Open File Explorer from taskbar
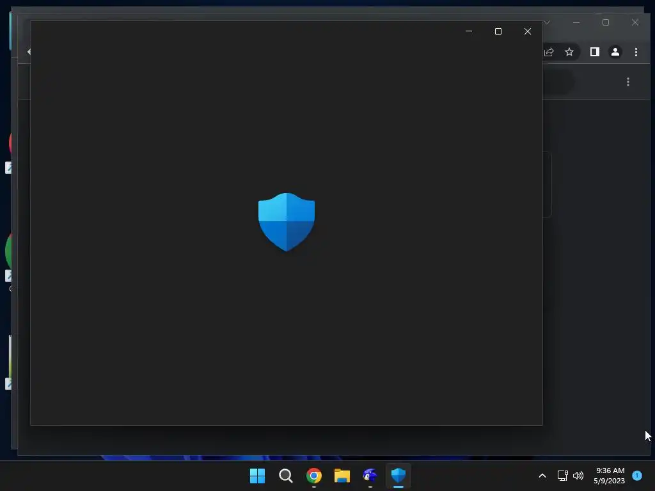Image resolution: width=655 pixels, height=491 pixels. (x=342, y=476)
